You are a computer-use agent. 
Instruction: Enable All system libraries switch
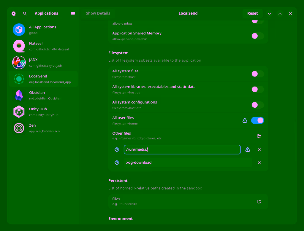257,89
